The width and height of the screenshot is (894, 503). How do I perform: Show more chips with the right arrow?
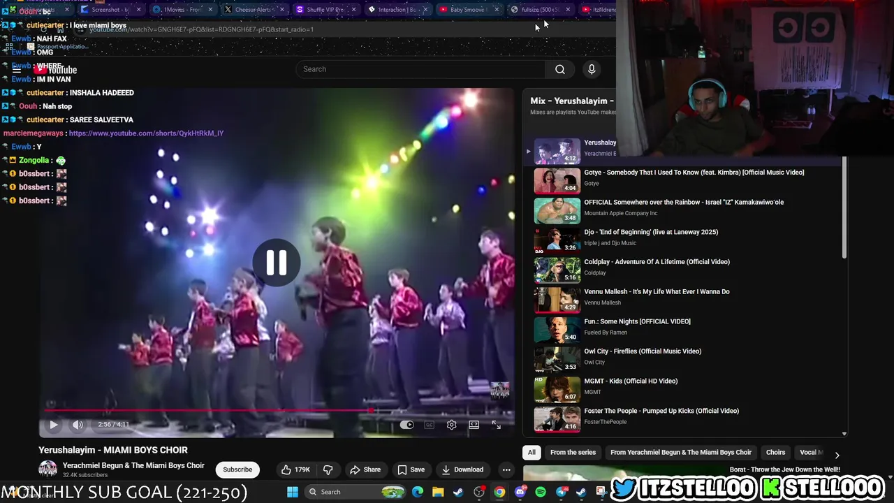837,455
